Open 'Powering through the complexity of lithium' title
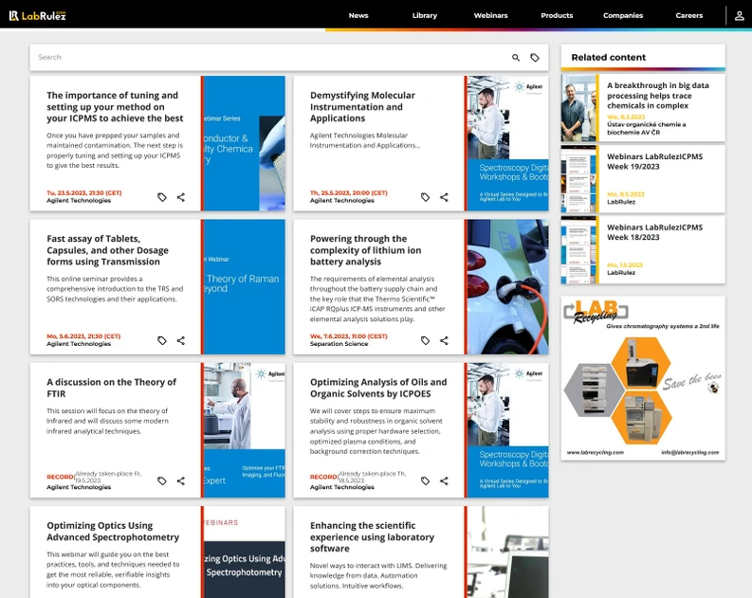This screenshot has width=752, height=598. click(365, 250)
